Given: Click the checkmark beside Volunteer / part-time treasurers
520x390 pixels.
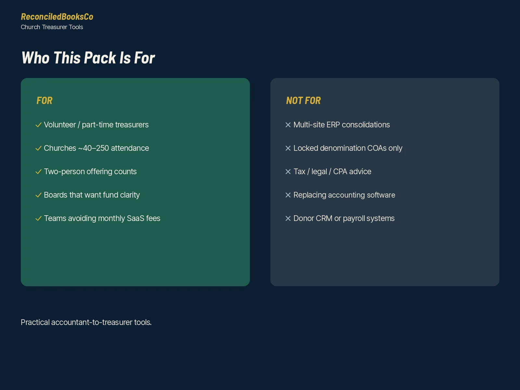Looking at the screenshot, I should click(x=38, y=125).
